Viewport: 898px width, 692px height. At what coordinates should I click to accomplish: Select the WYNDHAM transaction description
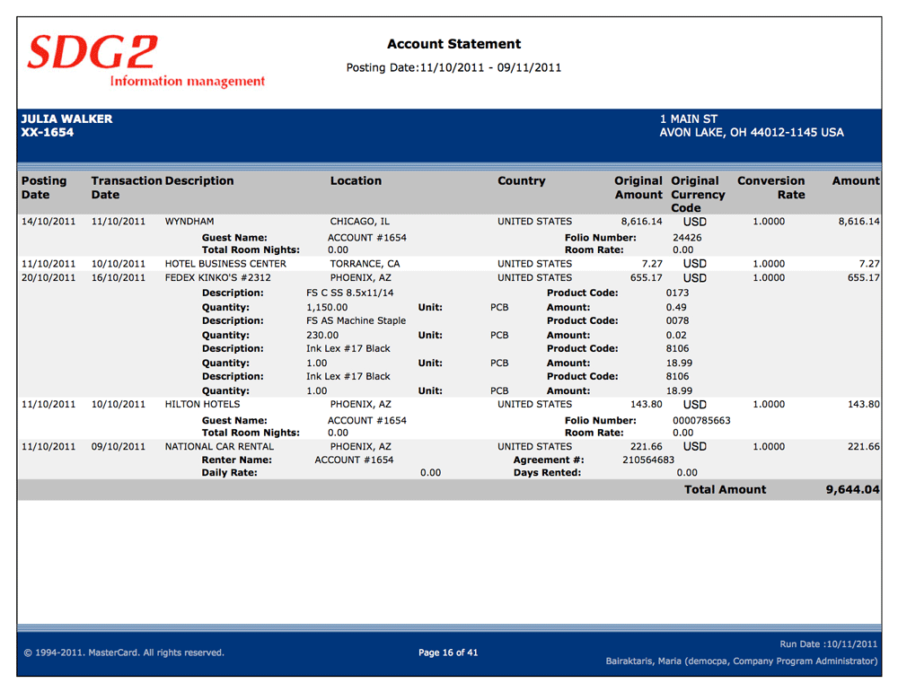coord(189,222)
